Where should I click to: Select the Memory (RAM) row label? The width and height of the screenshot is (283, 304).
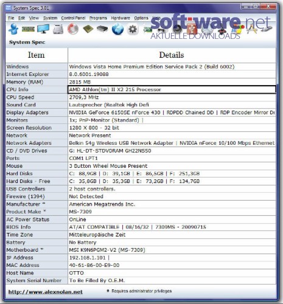(25, 82)
